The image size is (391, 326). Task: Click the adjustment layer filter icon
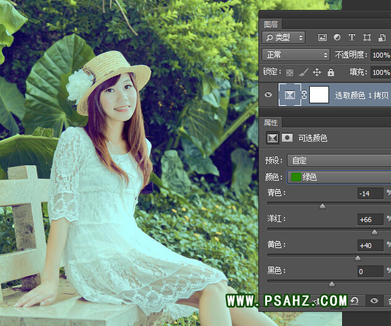337,38
